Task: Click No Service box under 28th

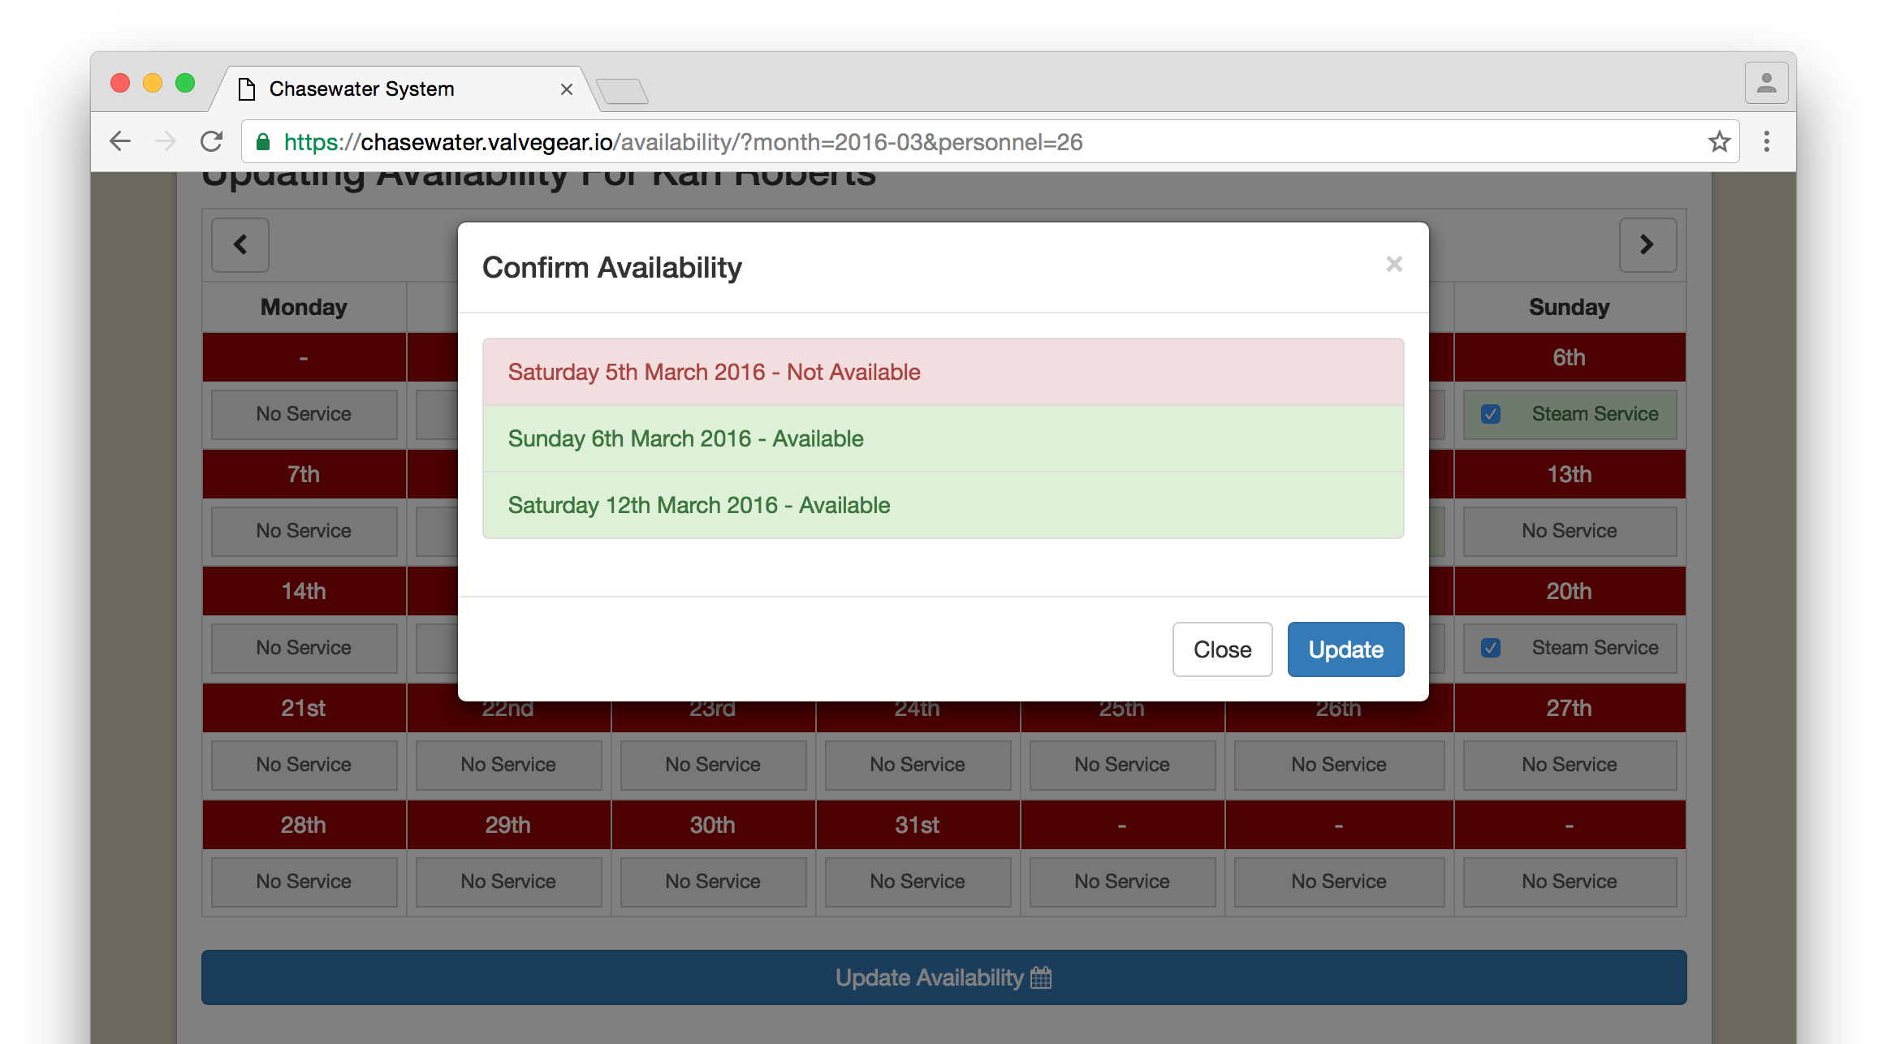Action: tap(304, 881)
